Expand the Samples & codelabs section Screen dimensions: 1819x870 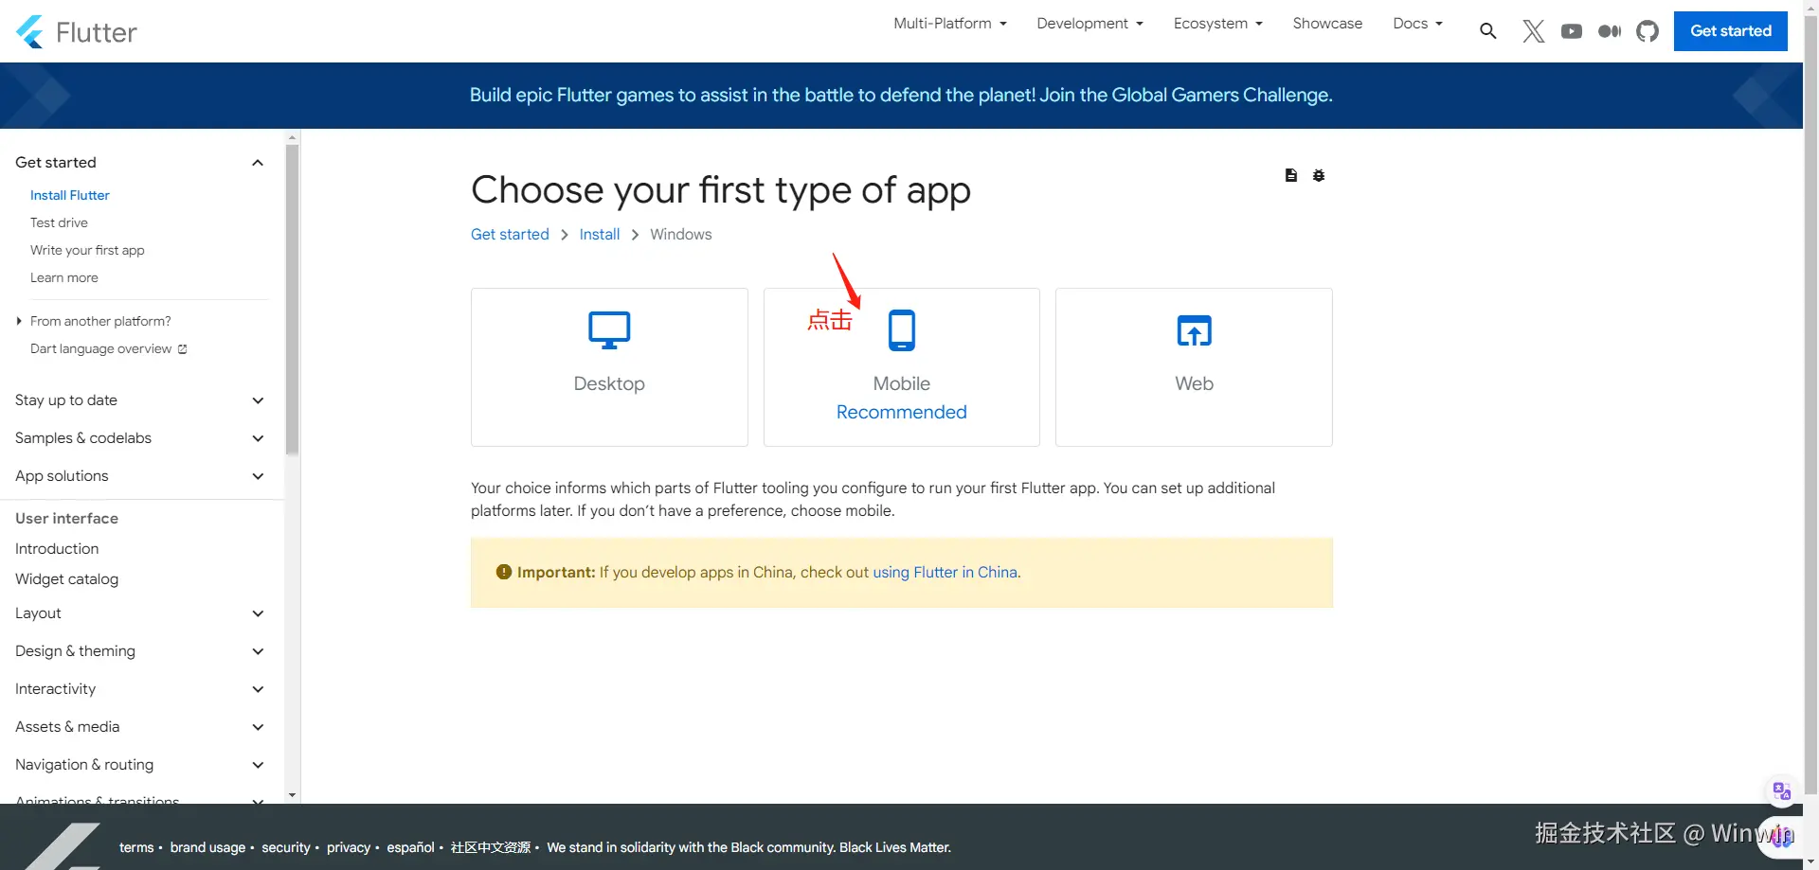[257, 438]
